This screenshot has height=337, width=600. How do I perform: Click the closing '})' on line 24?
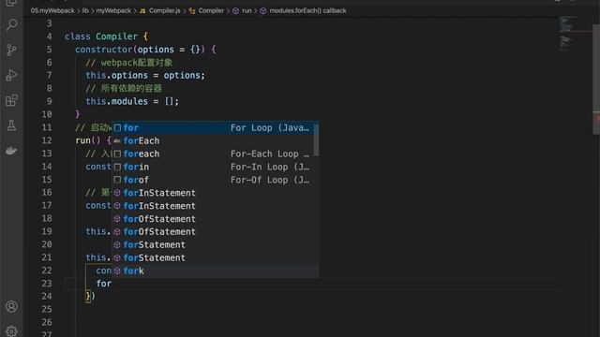[x=90, y=296]
